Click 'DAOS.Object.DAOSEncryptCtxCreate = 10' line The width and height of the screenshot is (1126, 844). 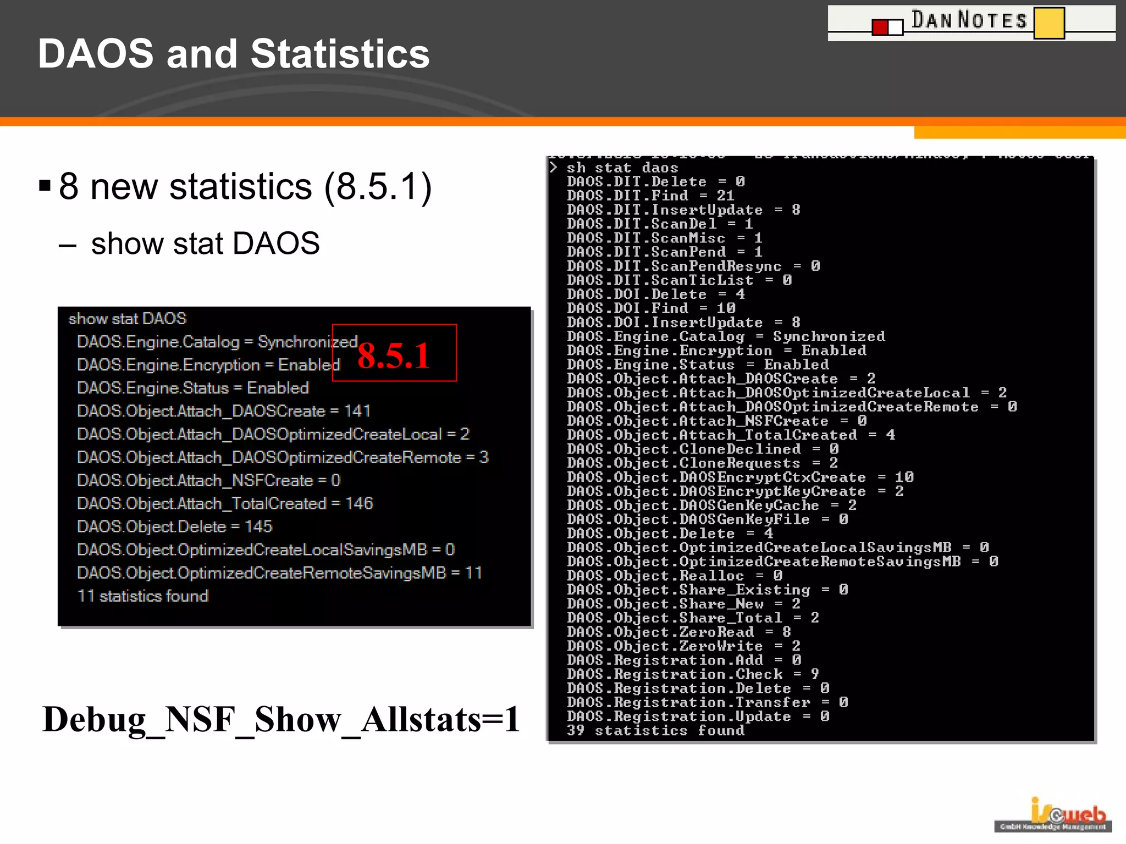(x=741, y=477)
